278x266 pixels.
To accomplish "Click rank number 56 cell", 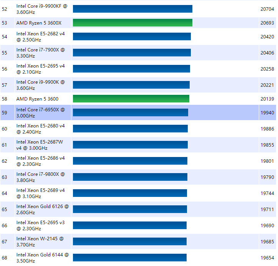I will 5,69.
